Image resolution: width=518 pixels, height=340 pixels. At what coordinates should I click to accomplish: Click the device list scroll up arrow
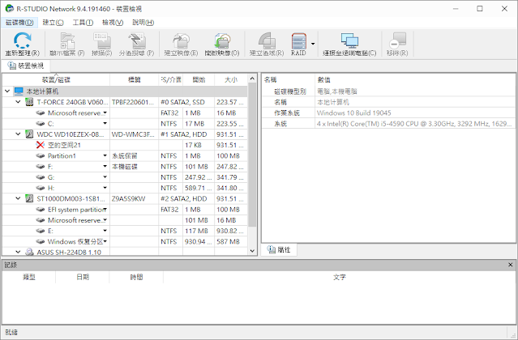point(252,79)
